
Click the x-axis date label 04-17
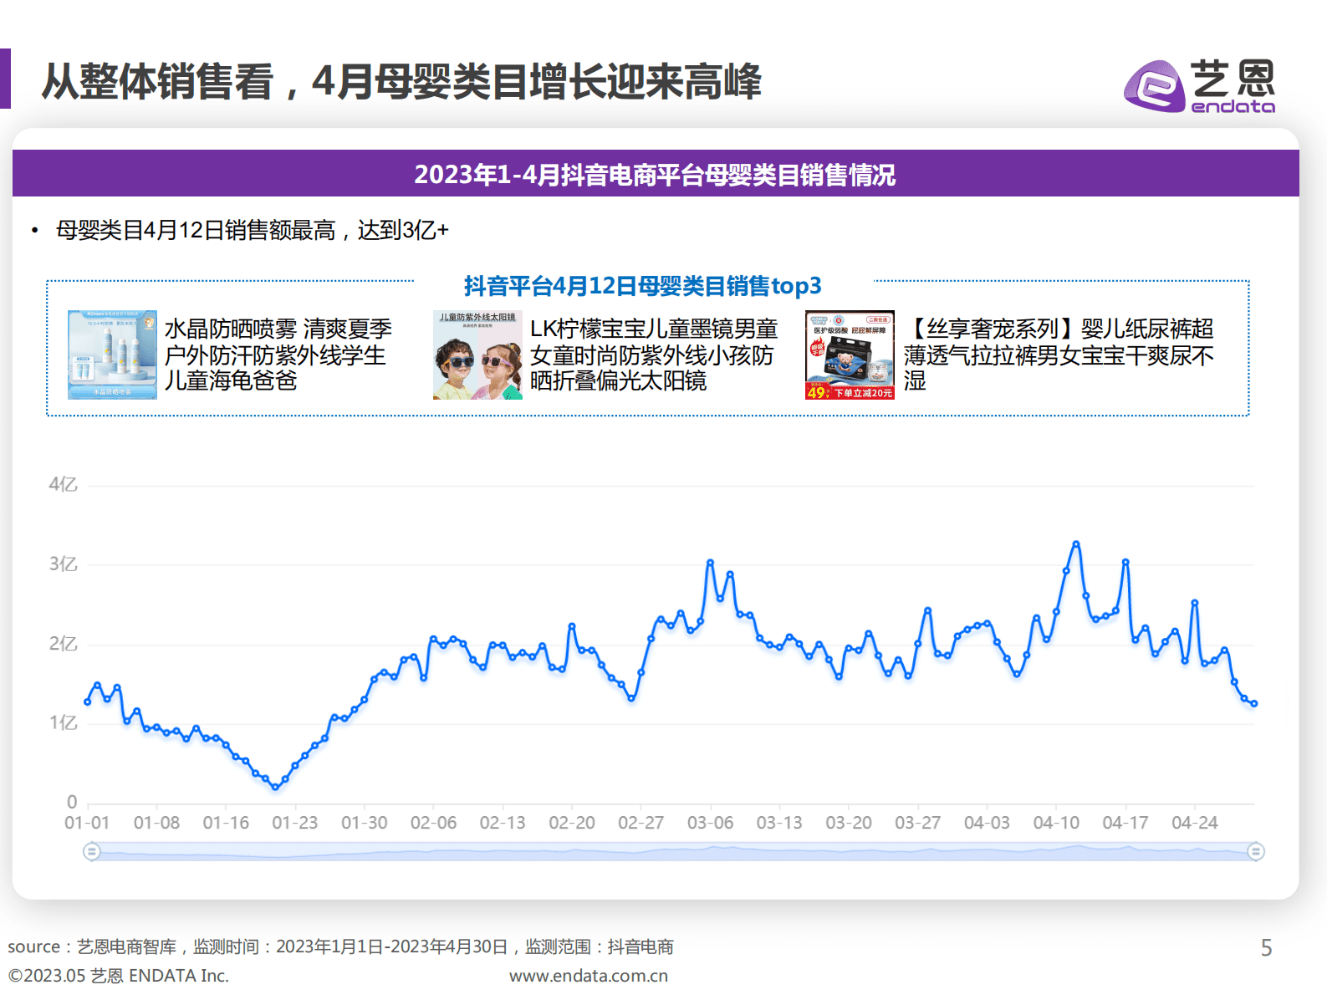[1125, 823]
